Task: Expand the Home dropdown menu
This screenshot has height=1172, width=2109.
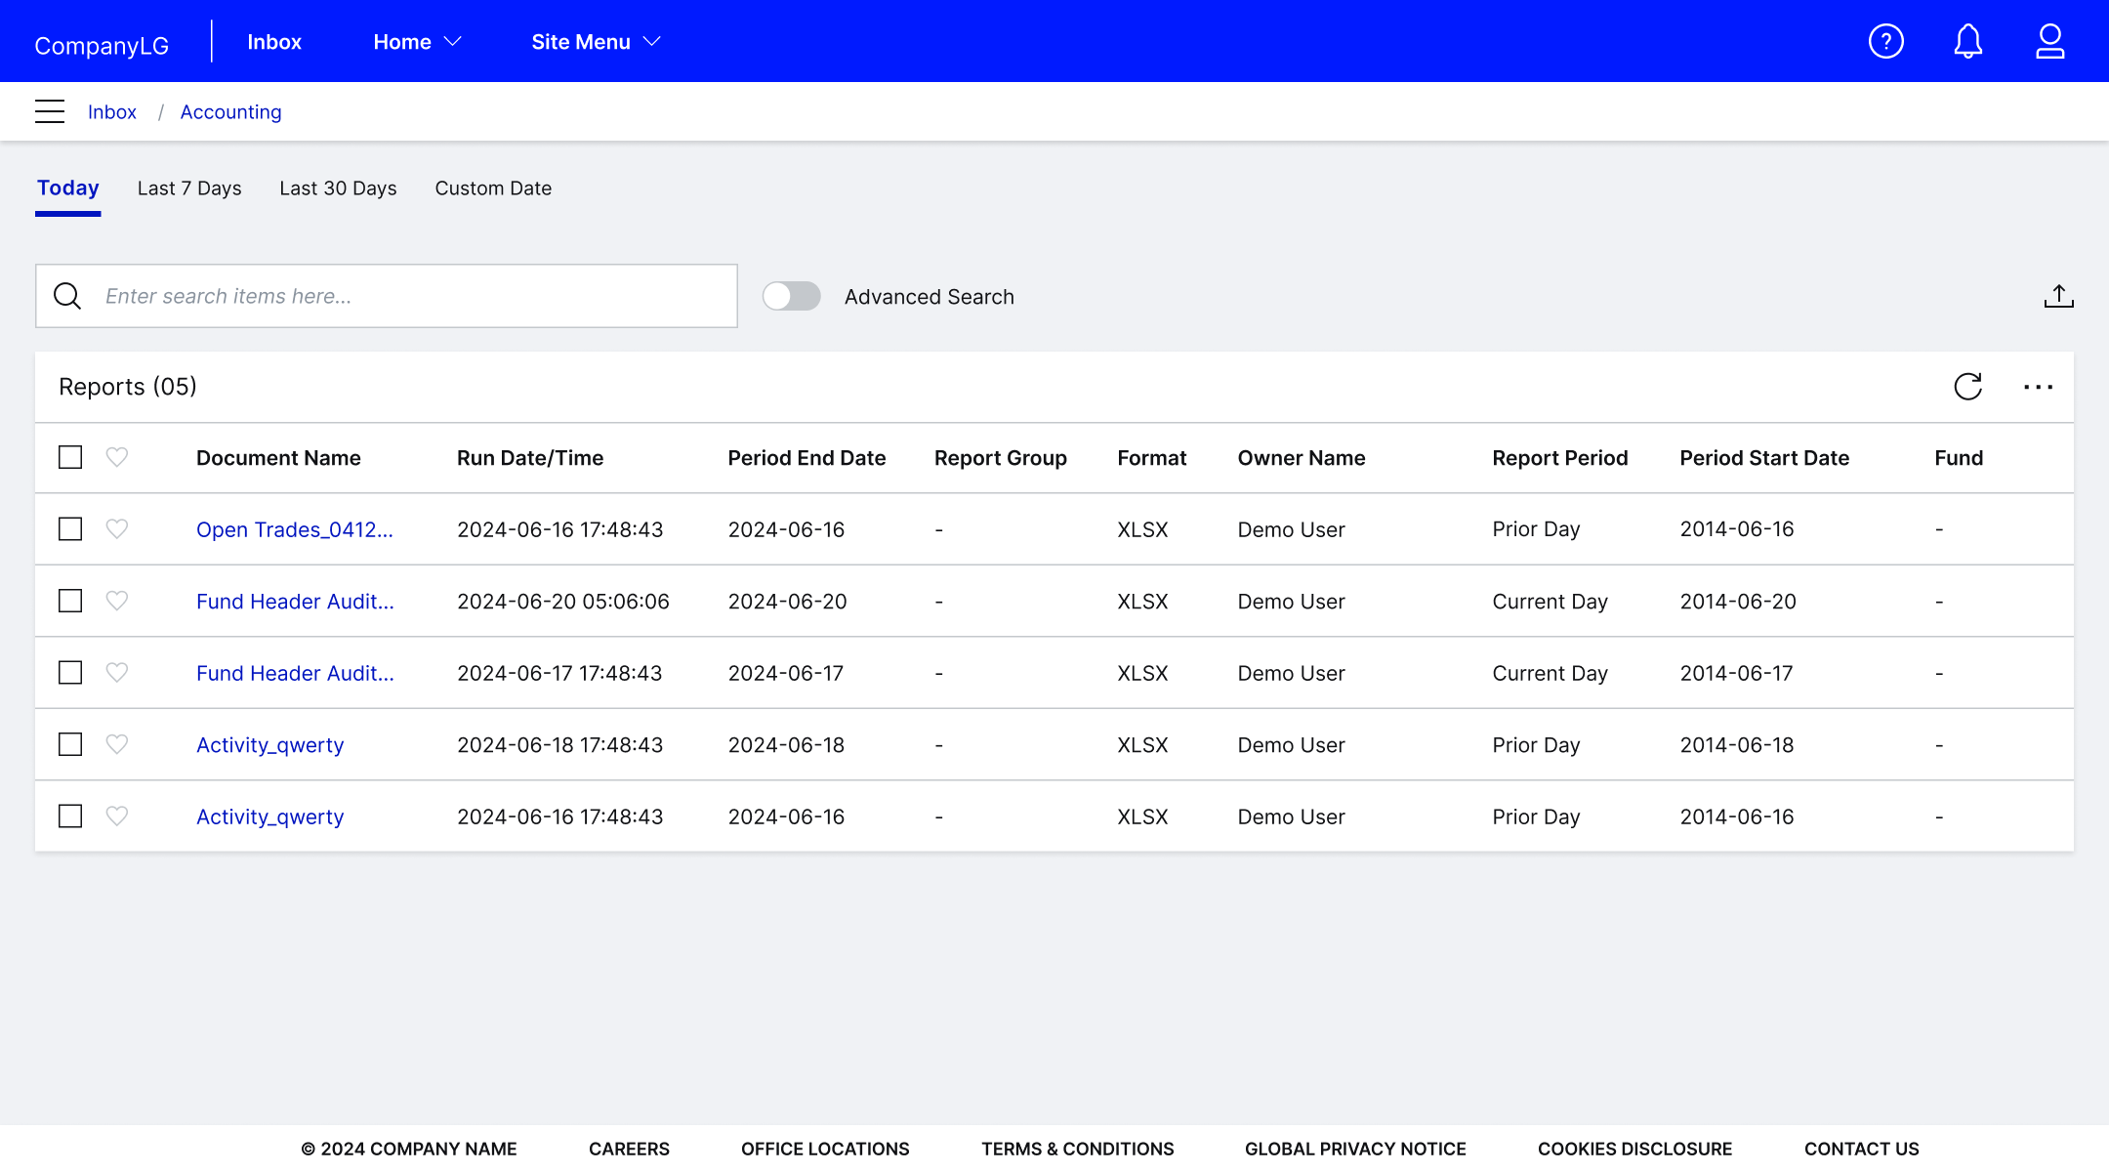Action: pos(417,42)
